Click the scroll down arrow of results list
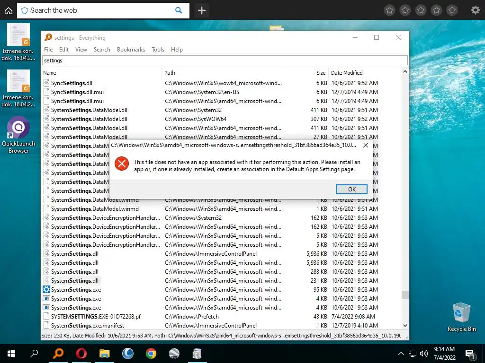The width and height of the screenshot is (485, 363). [x=405, y=325]
